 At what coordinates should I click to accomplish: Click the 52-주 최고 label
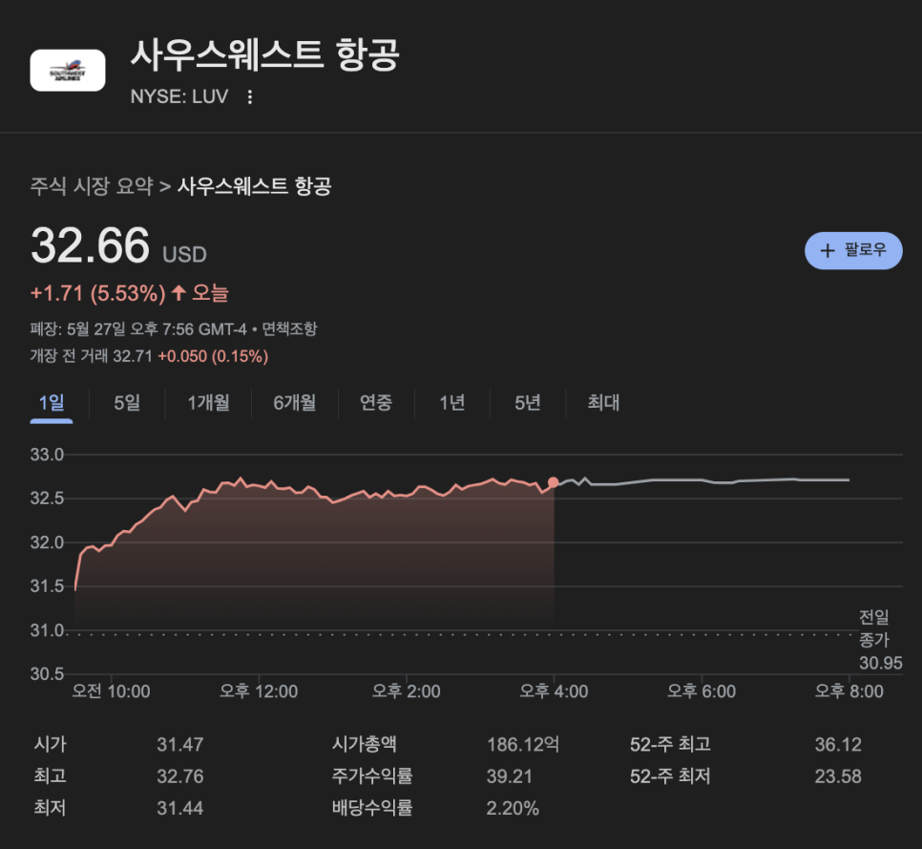670,745
